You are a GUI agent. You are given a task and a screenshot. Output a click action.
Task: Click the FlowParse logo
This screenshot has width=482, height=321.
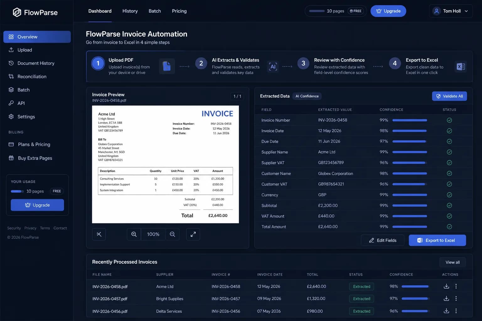click(x=35, y=13)
